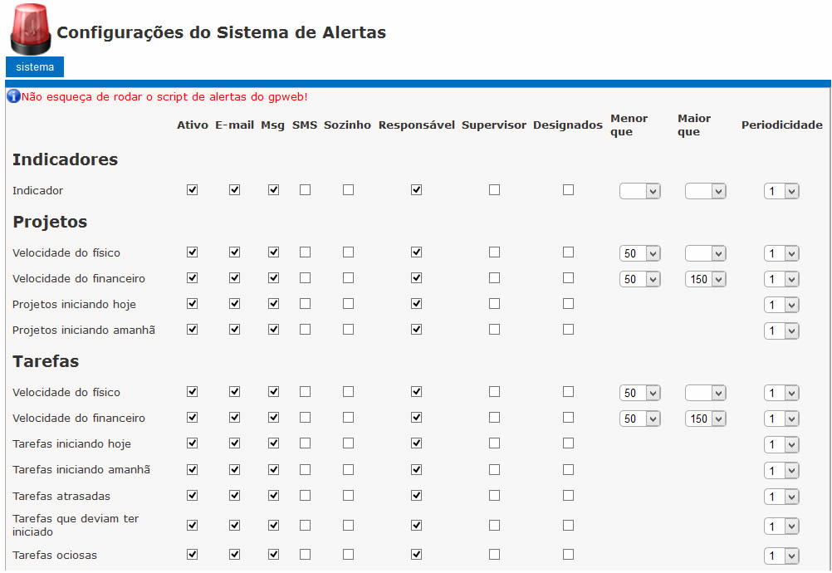The image size is (832, 573).
Task: Uncheck Ativo for Tarefas Velocidade do financeiro
Action: point(192,418)
